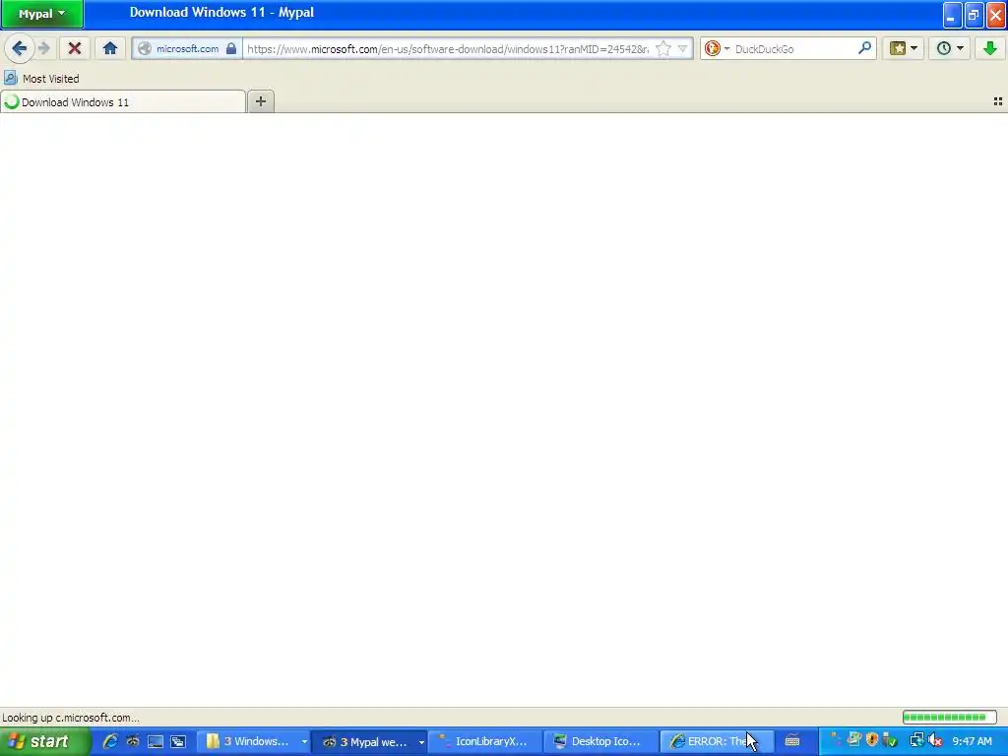
Task: Open the Most Visited bookmarks folder
Action: (41, 79)
